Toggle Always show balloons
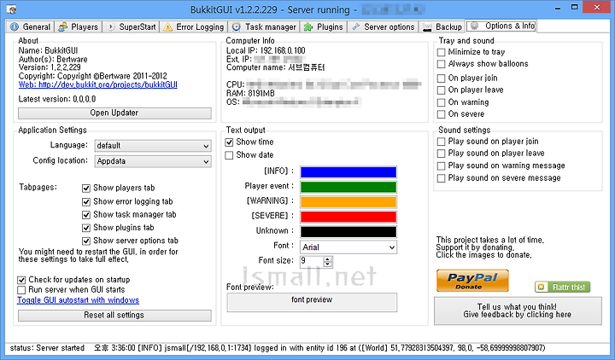Screen dimensions: 615x360 click(x=442, y=64)
